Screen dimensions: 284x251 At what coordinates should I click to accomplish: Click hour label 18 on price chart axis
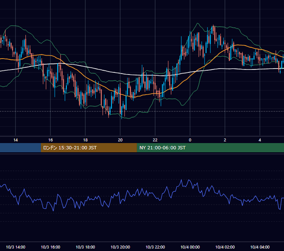coord(85,140)
